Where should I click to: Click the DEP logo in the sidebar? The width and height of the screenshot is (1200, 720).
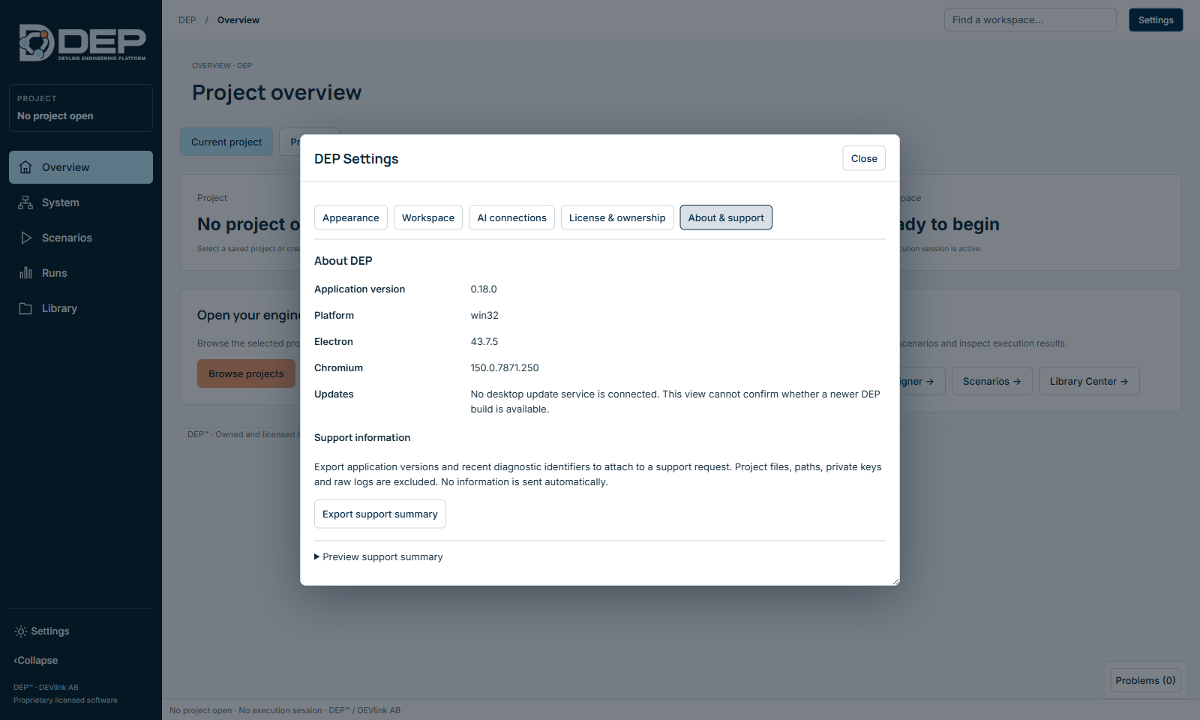pyautogui.click(x=82, y=43)
